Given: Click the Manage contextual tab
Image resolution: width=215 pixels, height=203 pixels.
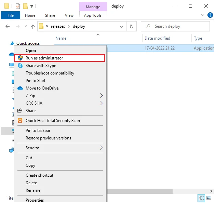Looking at the screenshot, I should coord(93,7).
